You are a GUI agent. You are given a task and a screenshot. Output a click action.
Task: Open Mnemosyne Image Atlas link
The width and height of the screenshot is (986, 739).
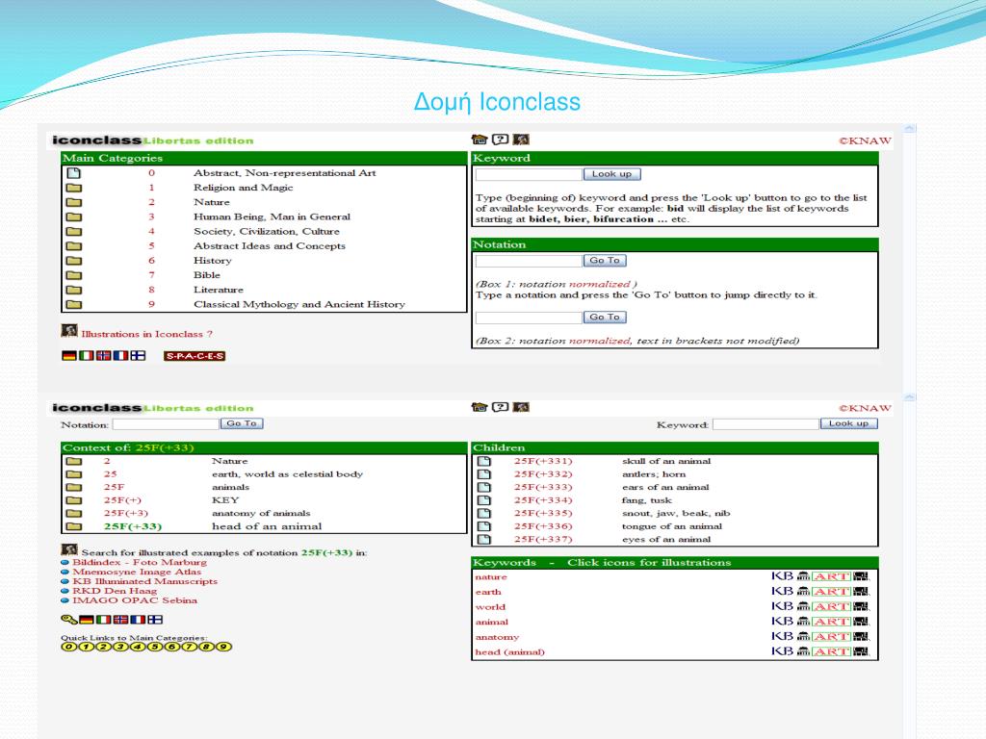click(137, 572)
